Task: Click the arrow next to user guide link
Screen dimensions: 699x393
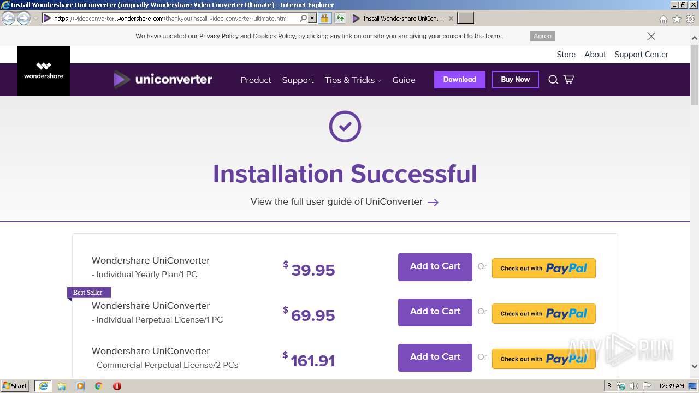Action: pyautogui.click(x=433, y=202)
